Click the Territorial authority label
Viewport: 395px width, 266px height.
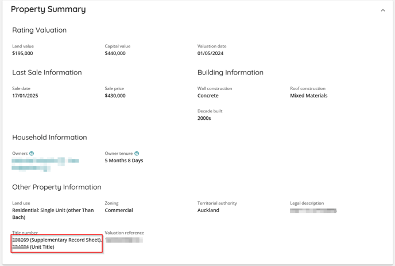(x=217, y=203)
